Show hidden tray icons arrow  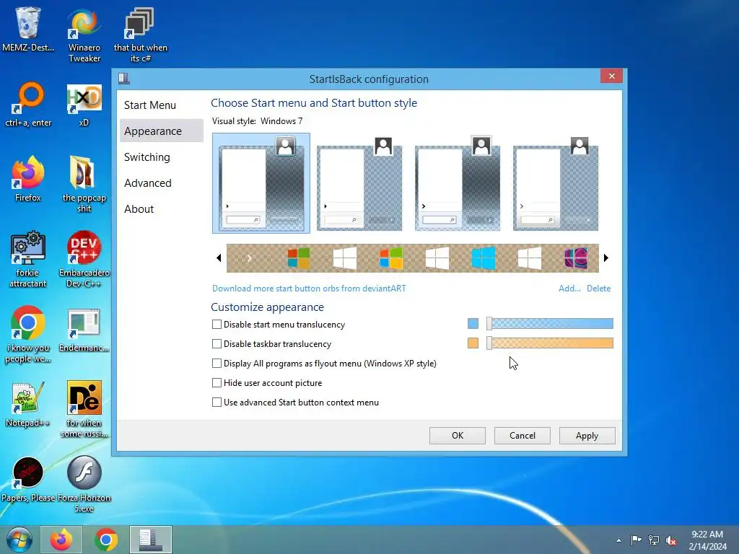[618, 540]
